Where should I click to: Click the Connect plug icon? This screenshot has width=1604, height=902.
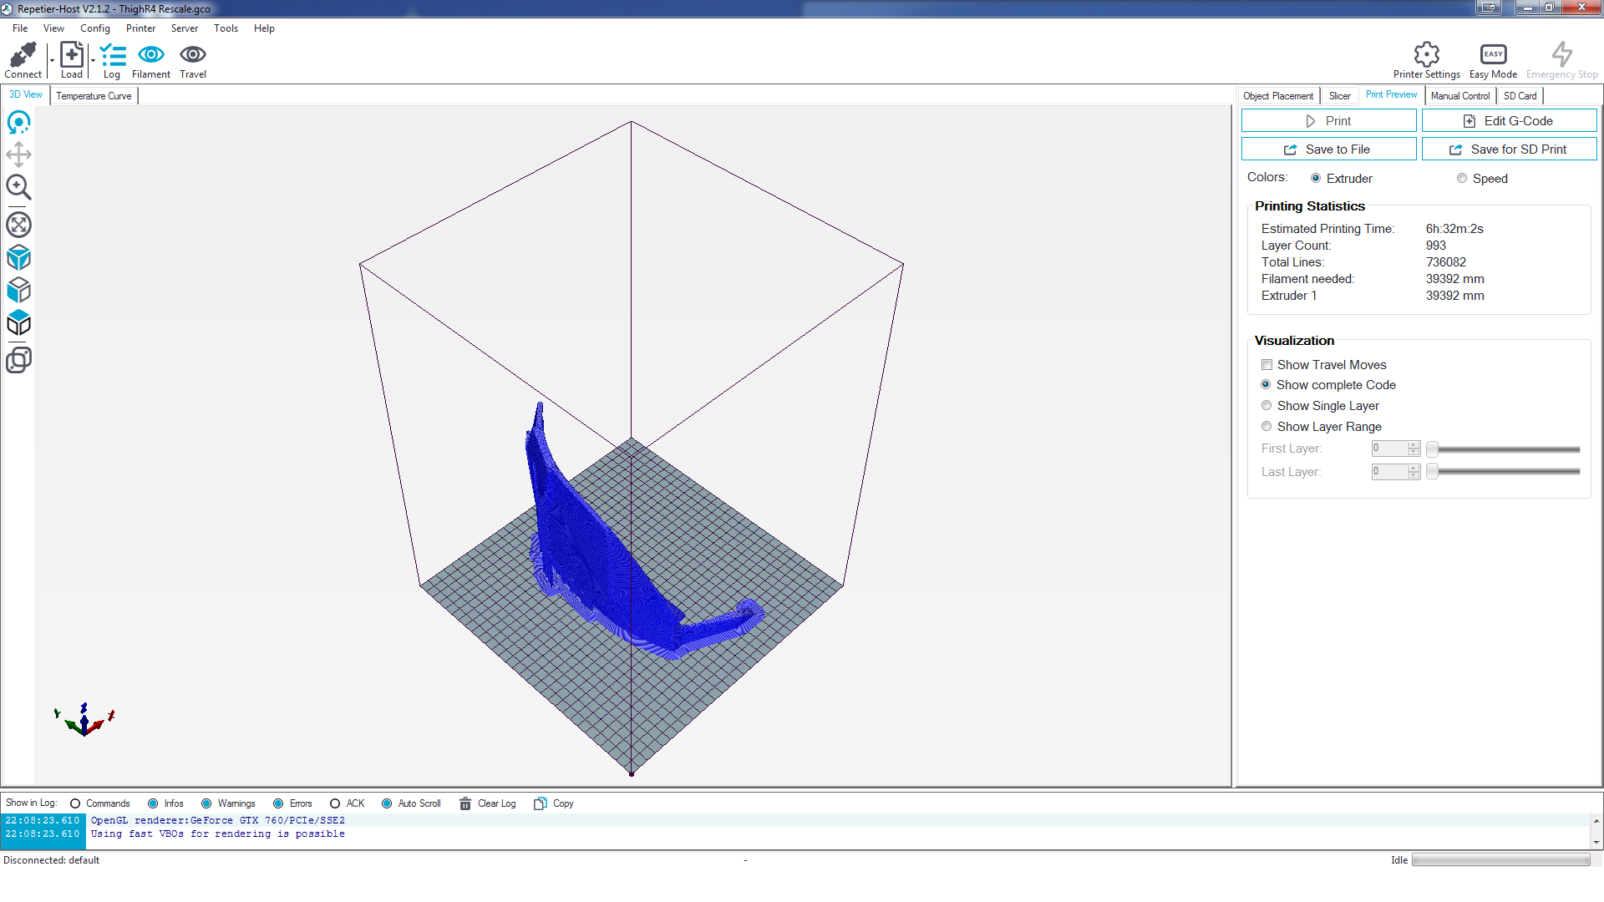coord(23,55)
